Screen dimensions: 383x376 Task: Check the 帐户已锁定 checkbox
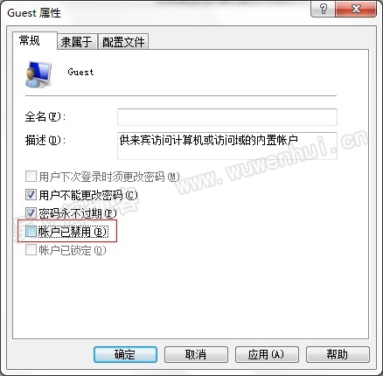[x=31, y=250]
